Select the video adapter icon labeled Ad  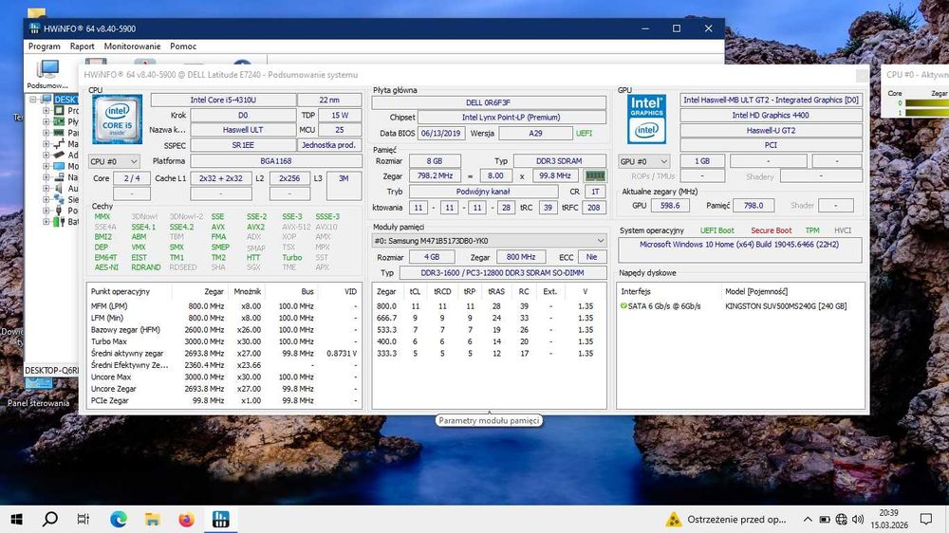coord(59,155)
